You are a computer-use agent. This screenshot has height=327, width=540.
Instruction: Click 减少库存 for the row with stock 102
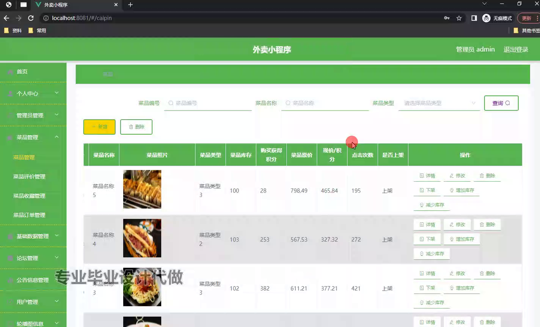click(x=432, y=302)
